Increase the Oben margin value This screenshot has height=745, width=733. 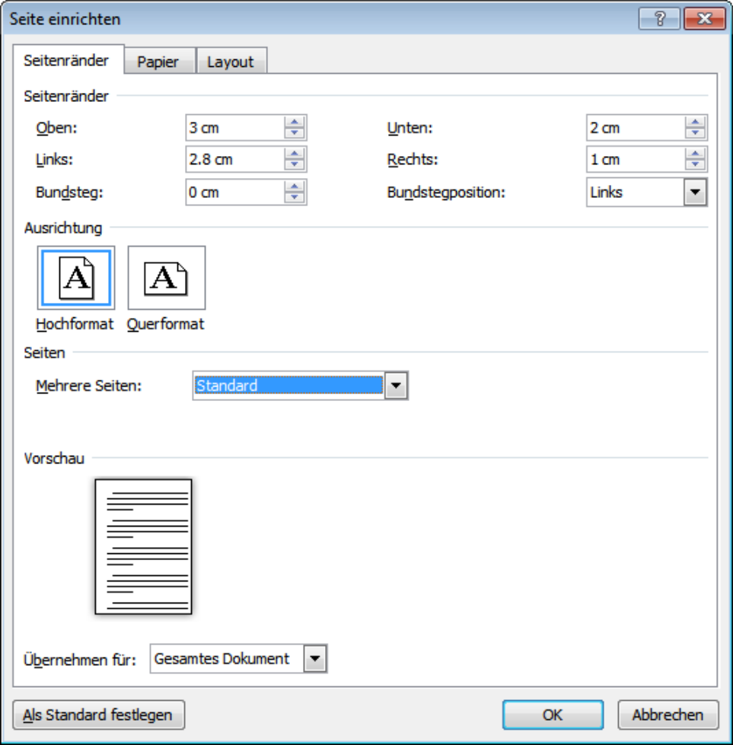point(295,122)
